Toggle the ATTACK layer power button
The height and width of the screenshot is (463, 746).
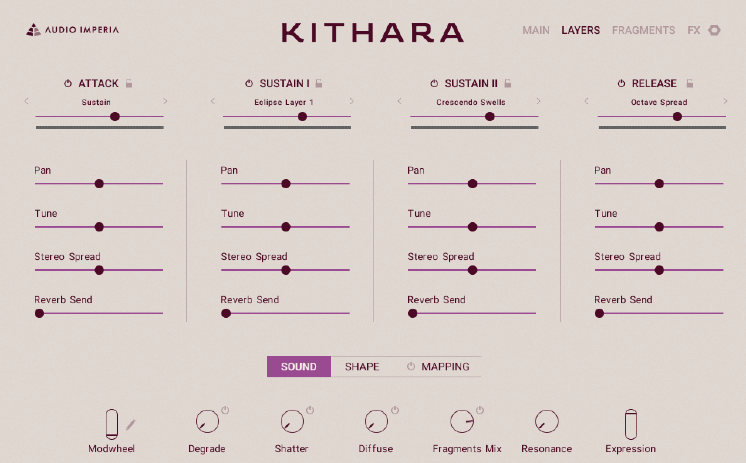[68, 83]
